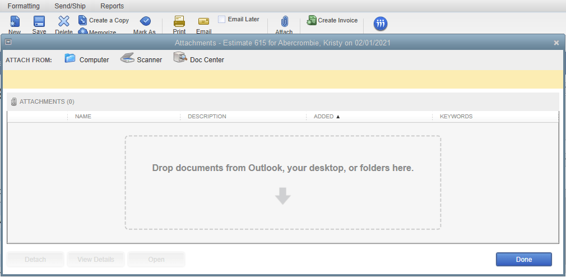Close the Attachments dialog
Image resolution: width=566 pixels, height=277 pixels.
pyautogui.click(x=556, y=43)
